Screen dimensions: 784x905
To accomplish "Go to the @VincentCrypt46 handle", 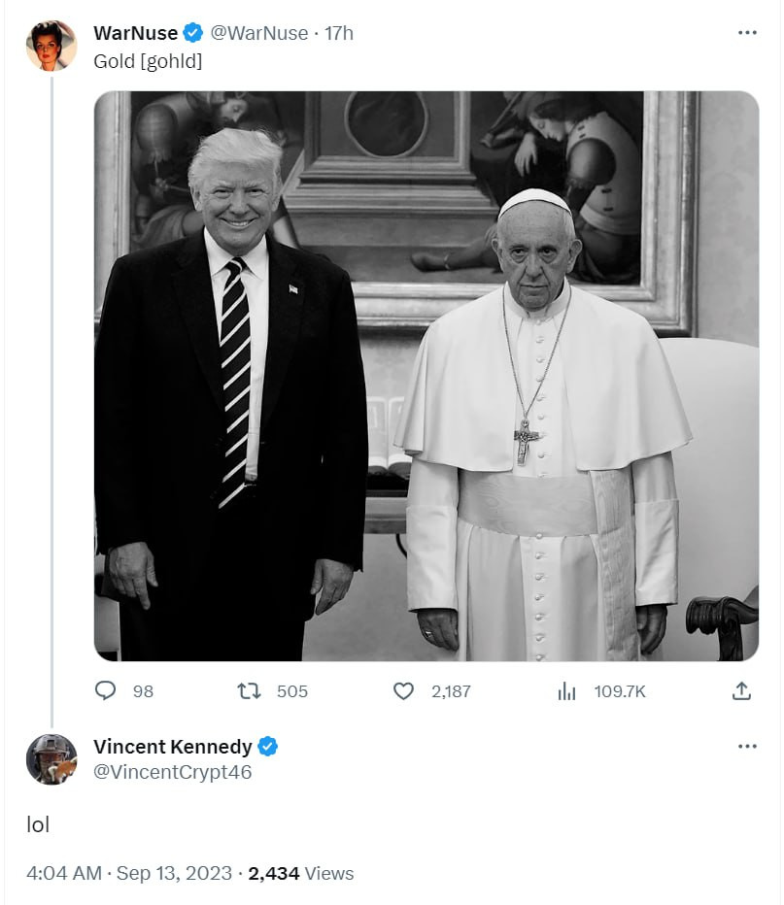I will tap(172, 773).
